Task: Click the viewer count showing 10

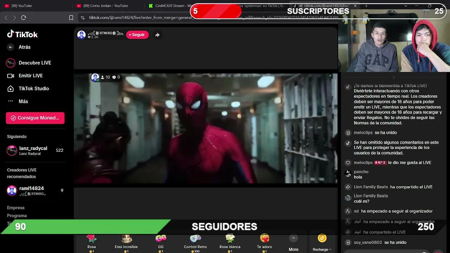Action: [105, 77]
